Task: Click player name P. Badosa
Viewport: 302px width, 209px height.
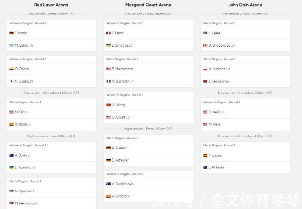Action: (119, 196)
